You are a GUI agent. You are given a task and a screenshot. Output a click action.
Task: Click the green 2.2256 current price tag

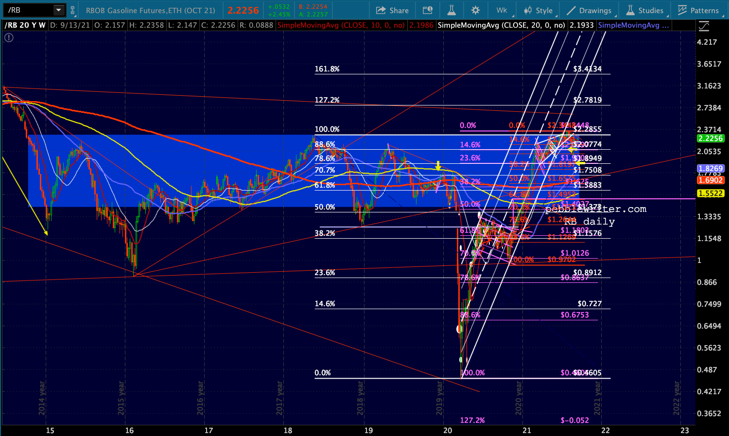tap(710, 139)
